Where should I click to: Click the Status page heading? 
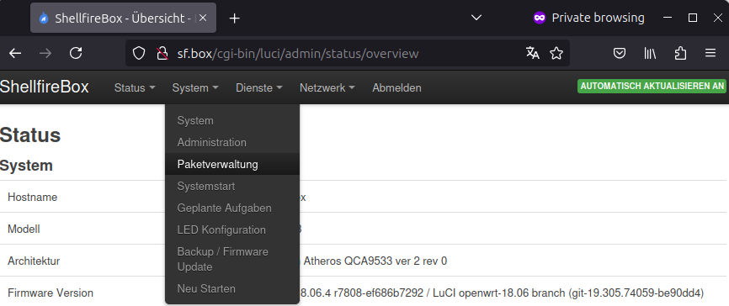point(30,135)
